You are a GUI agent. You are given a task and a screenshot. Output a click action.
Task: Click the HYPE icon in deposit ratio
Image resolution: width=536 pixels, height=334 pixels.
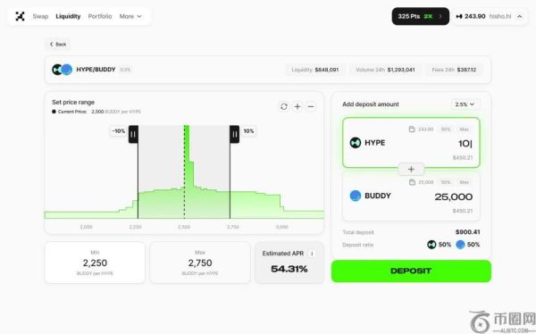click(431, 245)
